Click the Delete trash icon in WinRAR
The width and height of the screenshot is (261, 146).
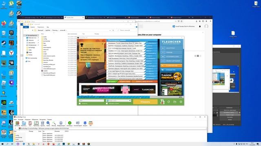pos(42,124)
